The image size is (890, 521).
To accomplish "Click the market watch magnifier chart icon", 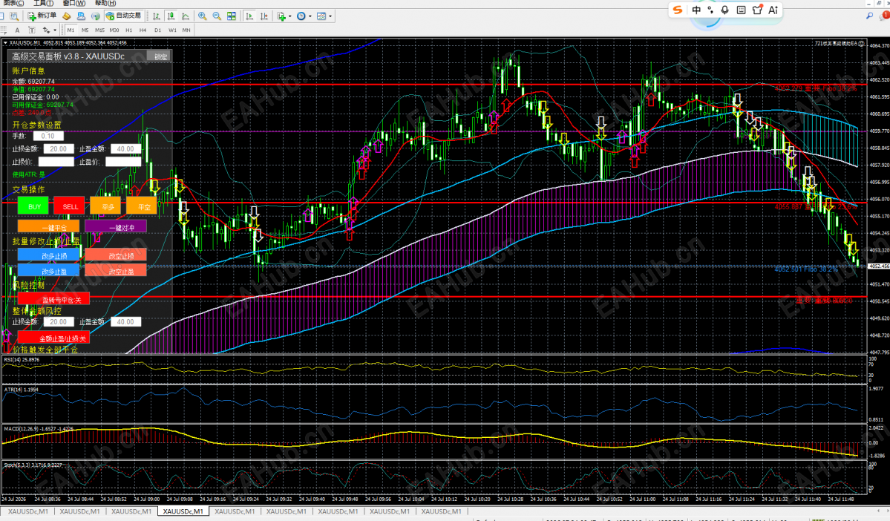I will point(14,16).
